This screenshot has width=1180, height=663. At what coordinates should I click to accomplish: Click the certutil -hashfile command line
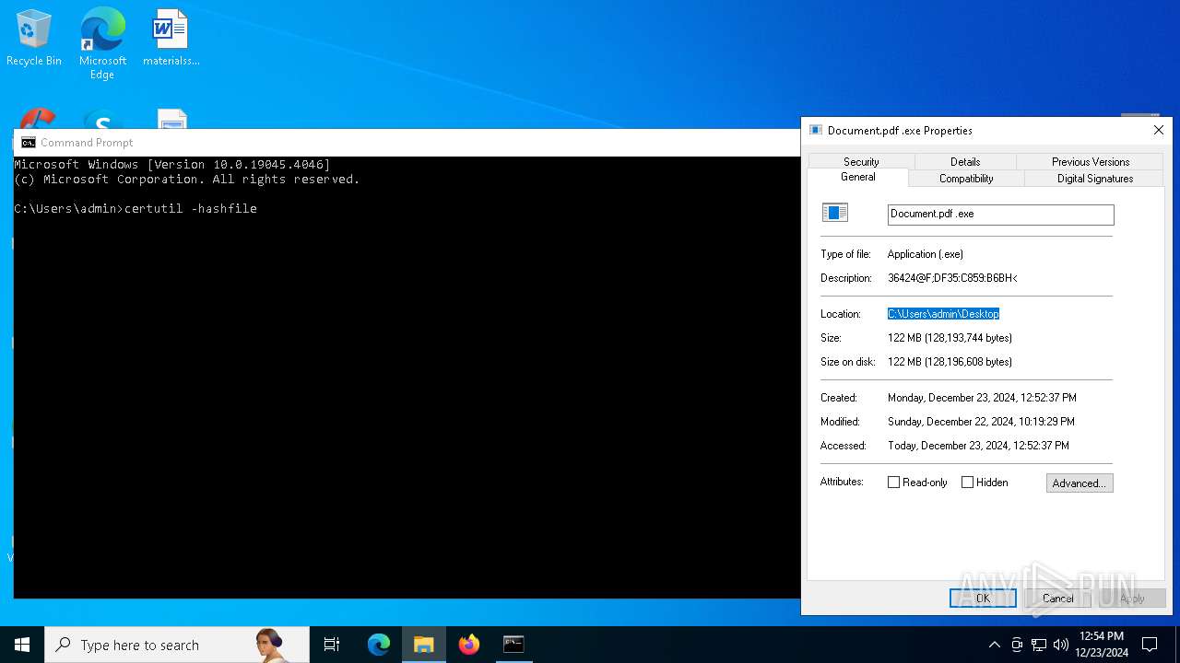pos(136,209)
